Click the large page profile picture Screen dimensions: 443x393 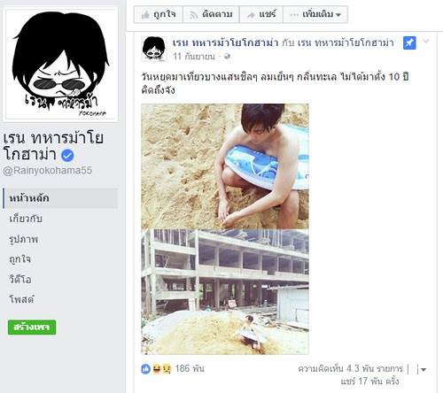60,65
